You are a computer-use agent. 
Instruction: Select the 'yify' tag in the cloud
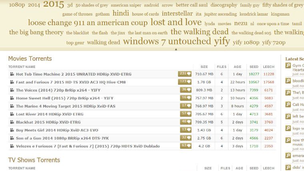[222, 42]
